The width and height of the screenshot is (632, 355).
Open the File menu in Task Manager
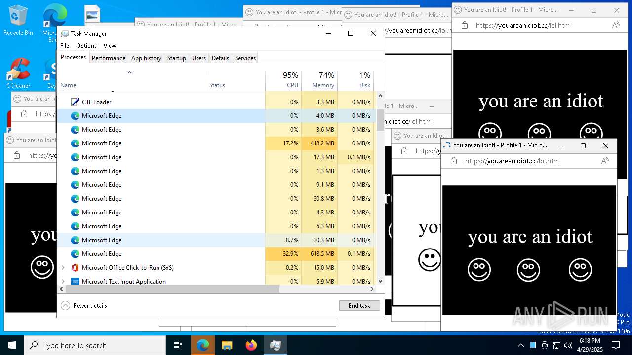click(65, 46)
